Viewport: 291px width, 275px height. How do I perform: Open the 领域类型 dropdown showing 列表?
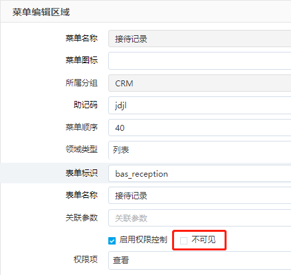[199, 150]
